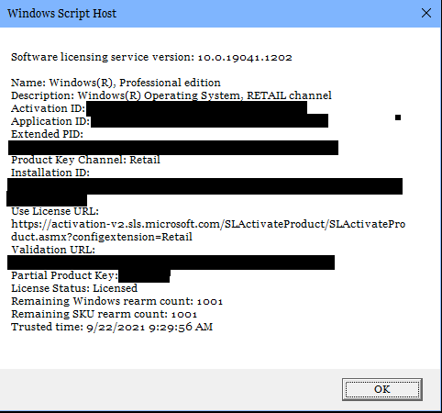Click the OK button
Screen dimensions: 442x413
pyautogui.click(x=382, y=389)
